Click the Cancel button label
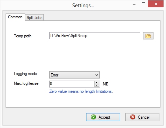Image resolution: width=166 pixels, height=128 pixels. (144, 117)
